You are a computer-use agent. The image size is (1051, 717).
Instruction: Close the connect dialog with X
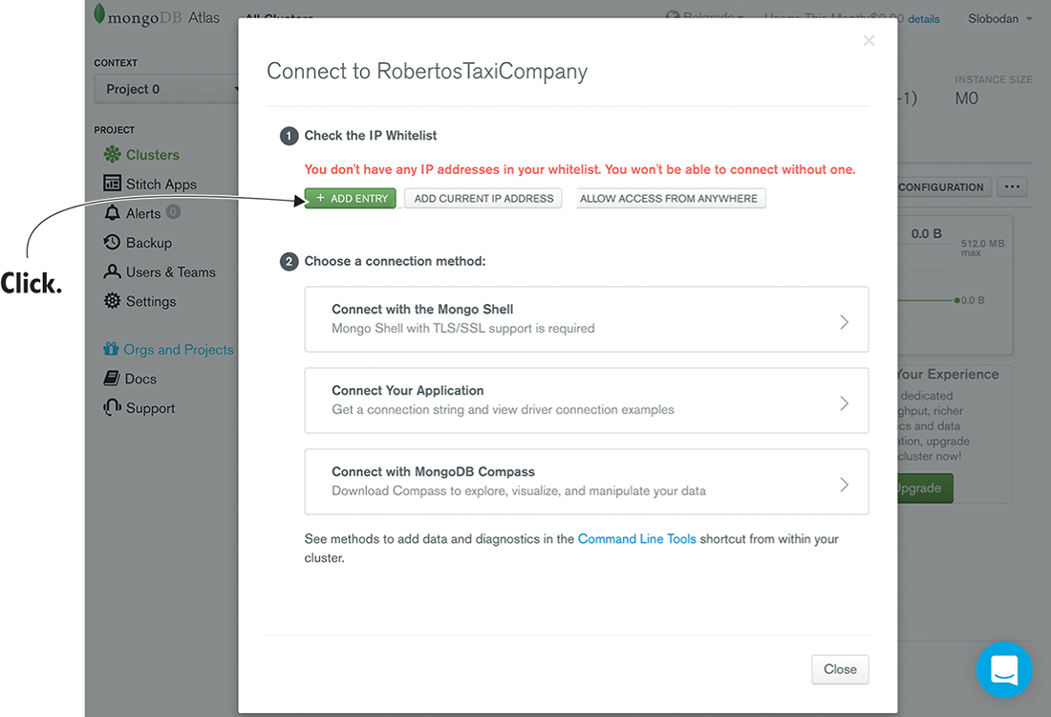(869, 40)
